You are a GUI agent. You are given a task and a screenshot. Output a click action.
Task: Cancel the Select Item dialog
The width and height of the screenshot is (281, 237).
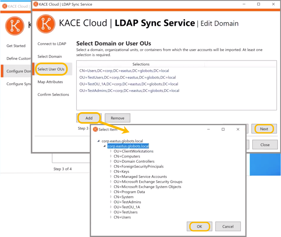(228, 226)
